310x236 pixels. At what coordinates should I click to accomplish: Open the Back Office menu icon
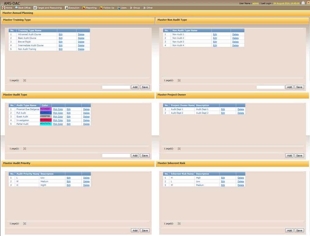click(x=17, y=8)
